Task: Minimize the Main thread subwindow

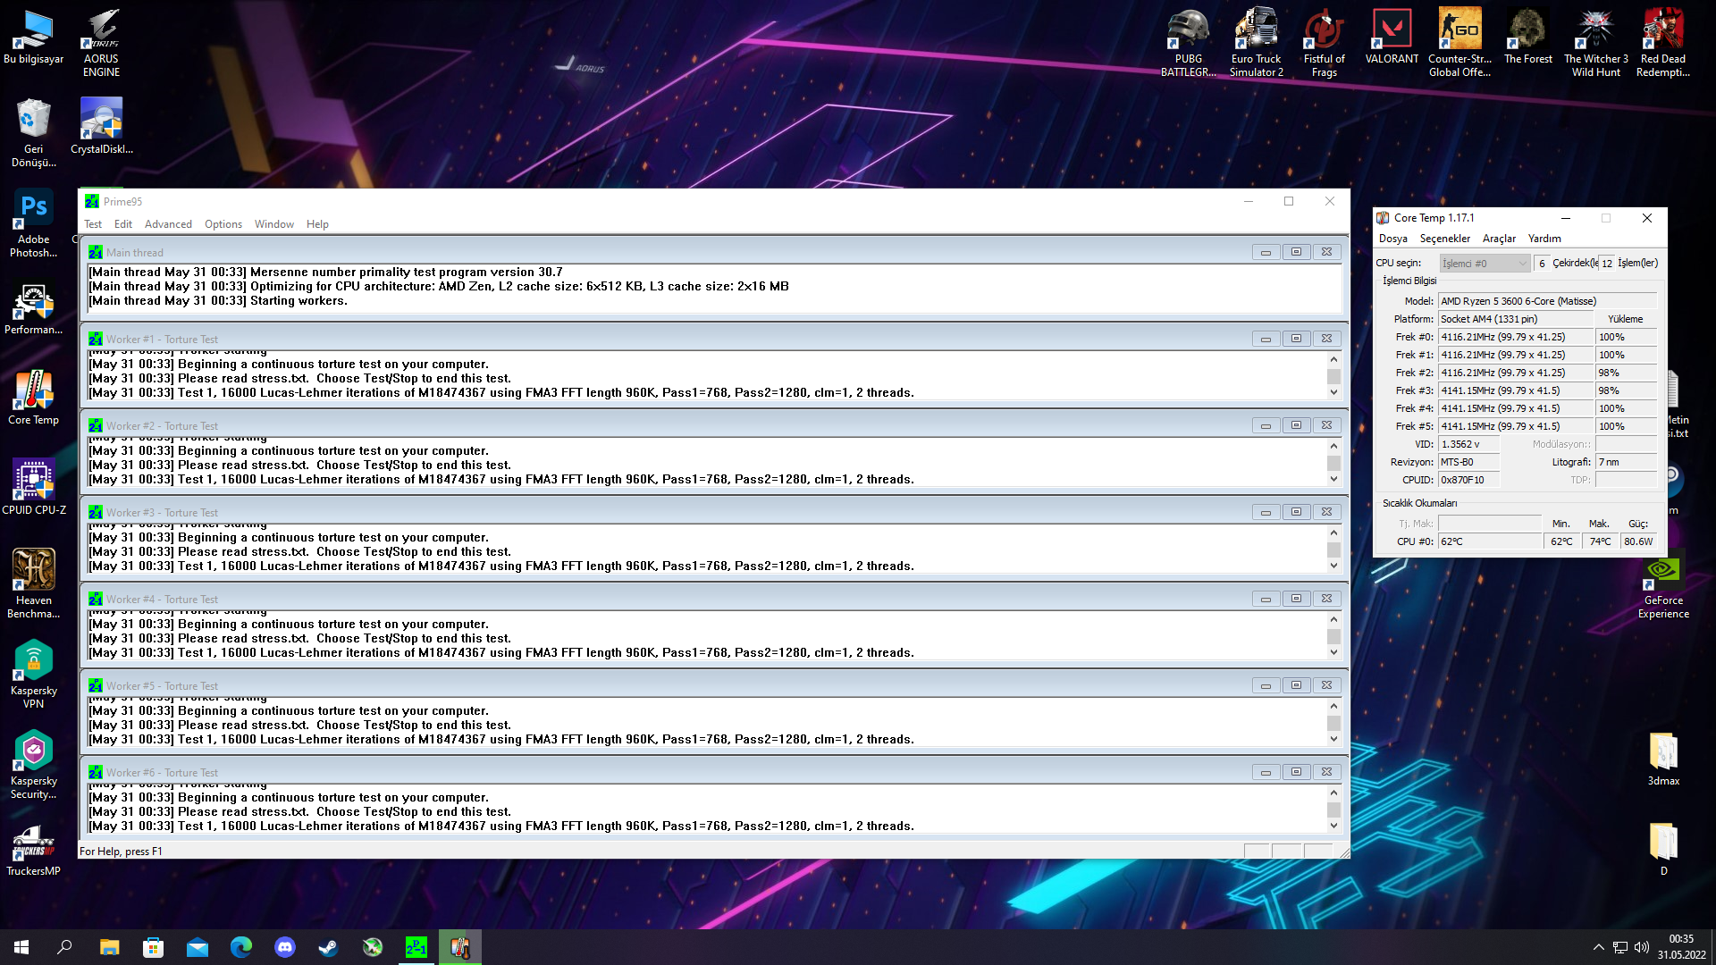Action: click(1266, 252)
